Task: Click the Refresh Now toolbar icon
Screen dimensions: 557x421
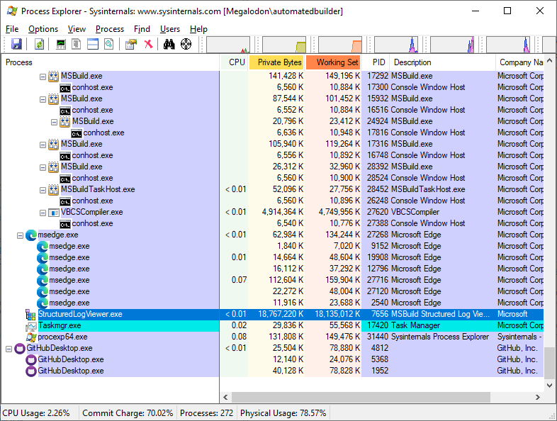Action: (39, 44)
